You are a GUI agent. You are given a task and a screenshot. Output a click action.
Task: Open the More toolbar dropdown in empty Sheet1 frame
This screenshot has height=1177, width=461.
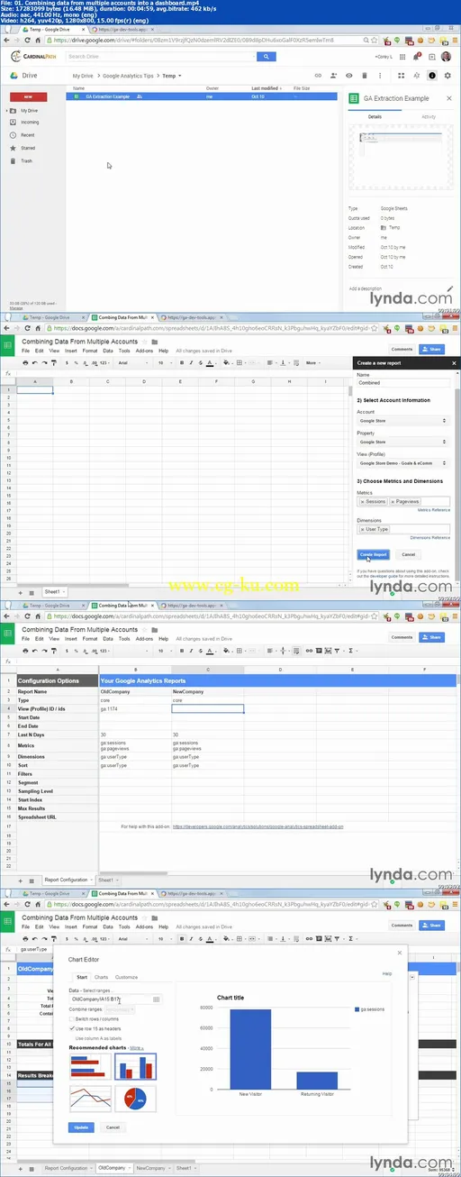(x=312, y=363)
